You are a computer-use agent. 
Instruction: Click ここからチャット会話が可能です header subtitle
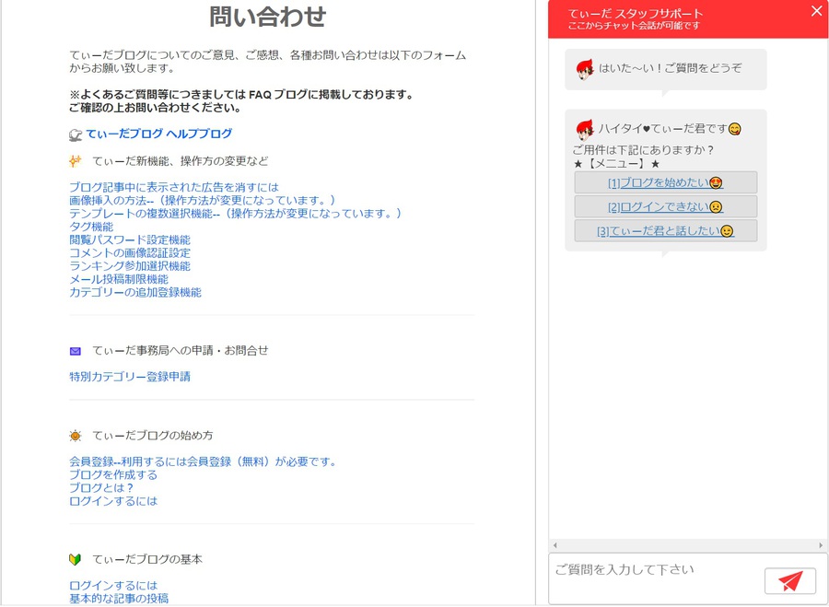(x=634, y=26)
